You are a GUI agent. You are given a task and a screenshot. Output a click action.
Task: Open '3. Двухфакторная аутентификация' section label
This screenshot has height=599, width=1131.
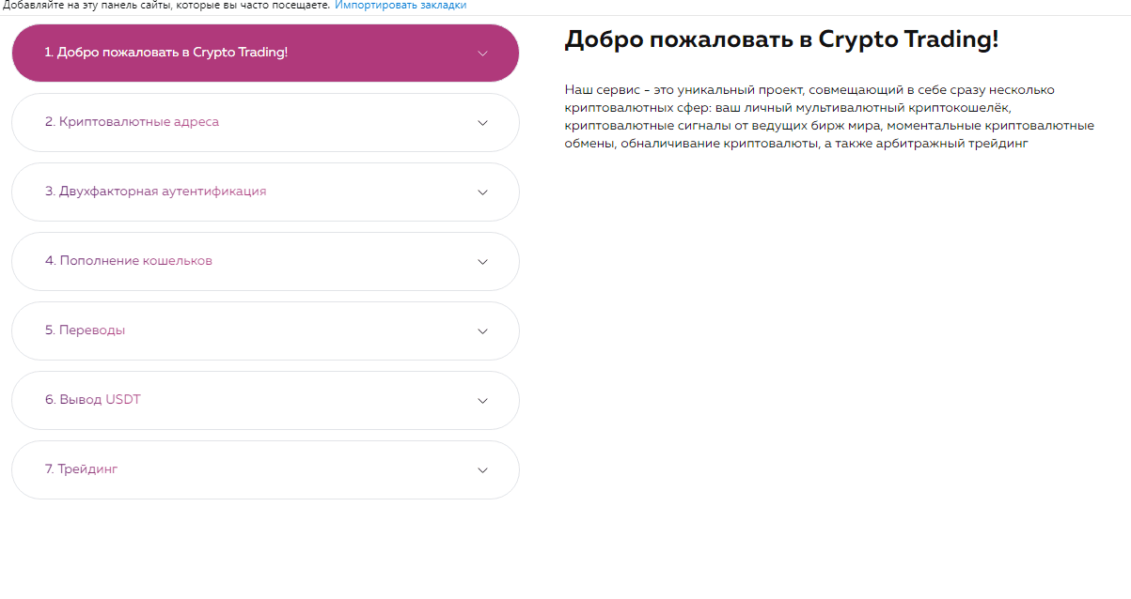pyautogui.click(x=155, y=192)
